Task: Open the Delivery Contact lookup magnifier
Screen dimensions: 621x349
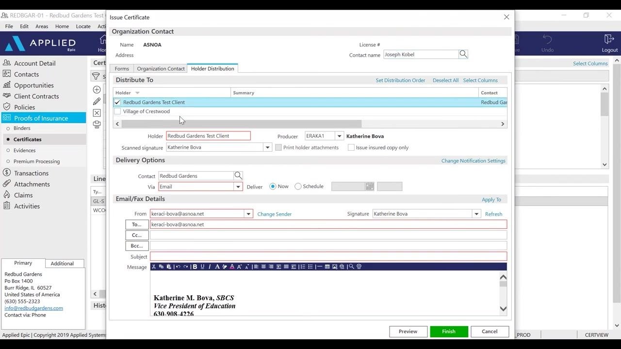Action: pos(238,175)
